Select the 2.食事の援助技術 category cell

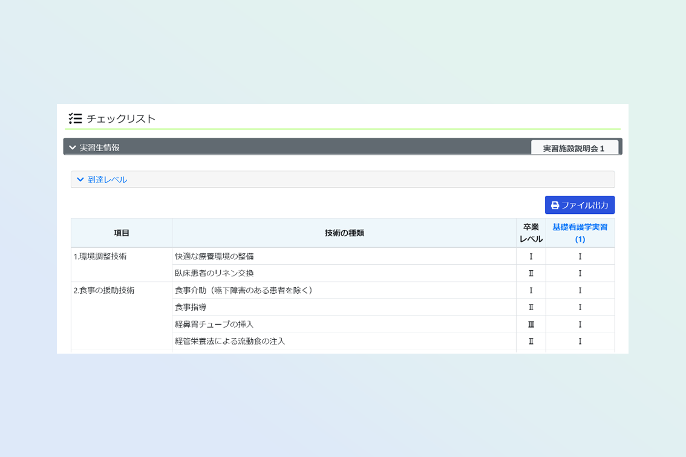pos(104,290)
